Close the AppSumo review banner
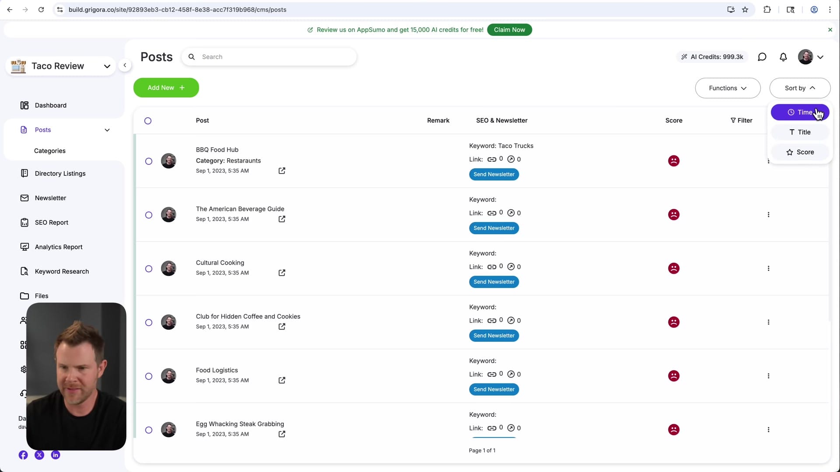The height and width of the screenshot is (472, 840). [830, 30]
